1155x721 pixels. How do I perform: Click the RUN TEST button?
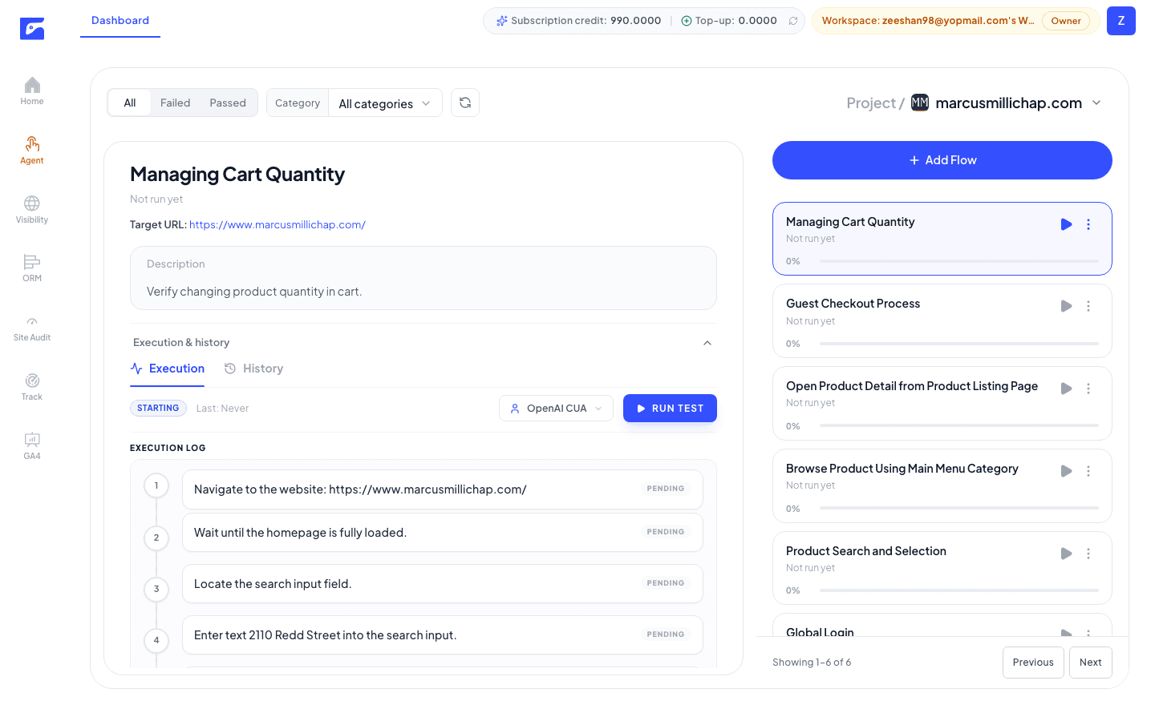click(x=670, y=409)
